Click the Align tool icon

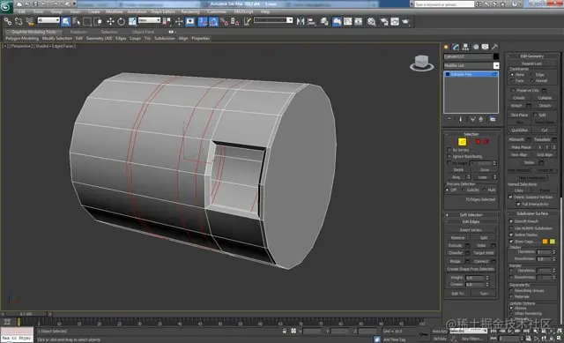point(311,21)
